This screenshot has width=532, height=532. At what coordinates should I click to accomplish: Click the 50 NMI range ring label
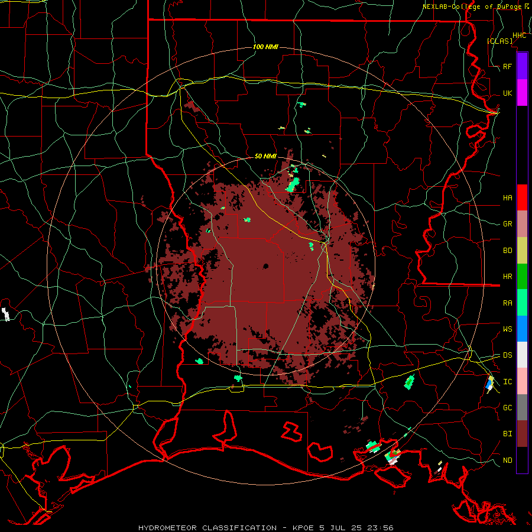(x=265, y=156)
